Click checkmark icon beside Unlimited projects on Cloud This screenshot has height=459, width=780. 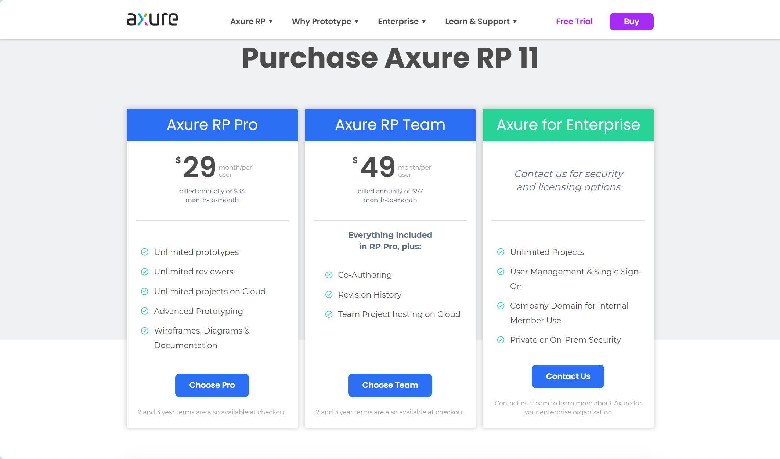point(145,291)
